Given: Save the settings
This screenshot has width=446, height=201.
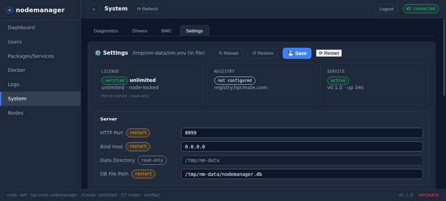Looking at the screenshot, I should pyautogui.click(x=297, y=53).
